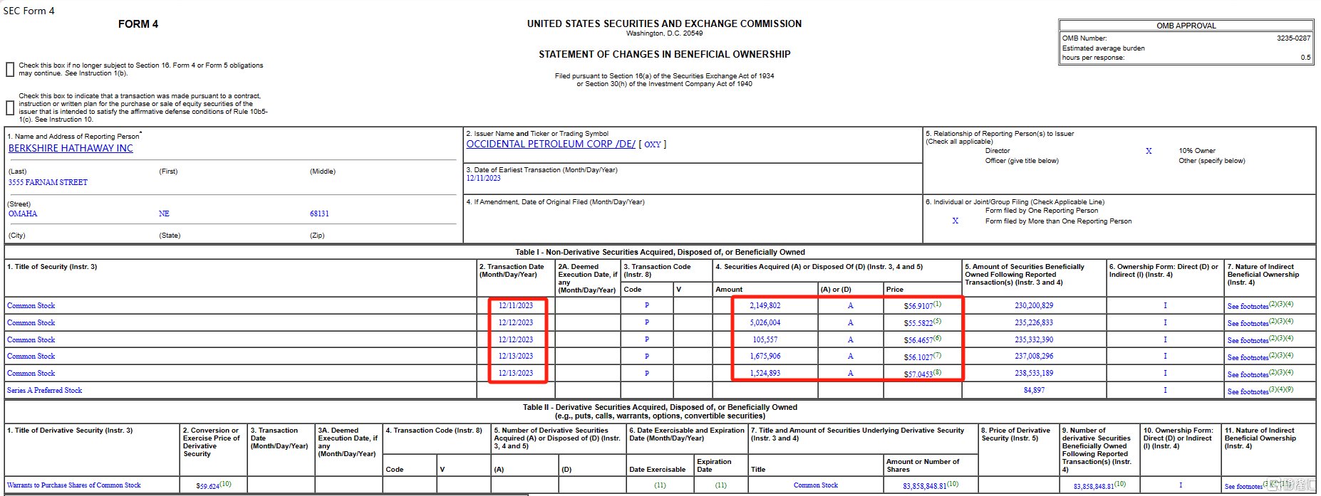Viewport: 1321px width, 496px height.
Task: Click the X mark beside 10% Owner
Action: pyautogui.click(x=1149, y=151)
